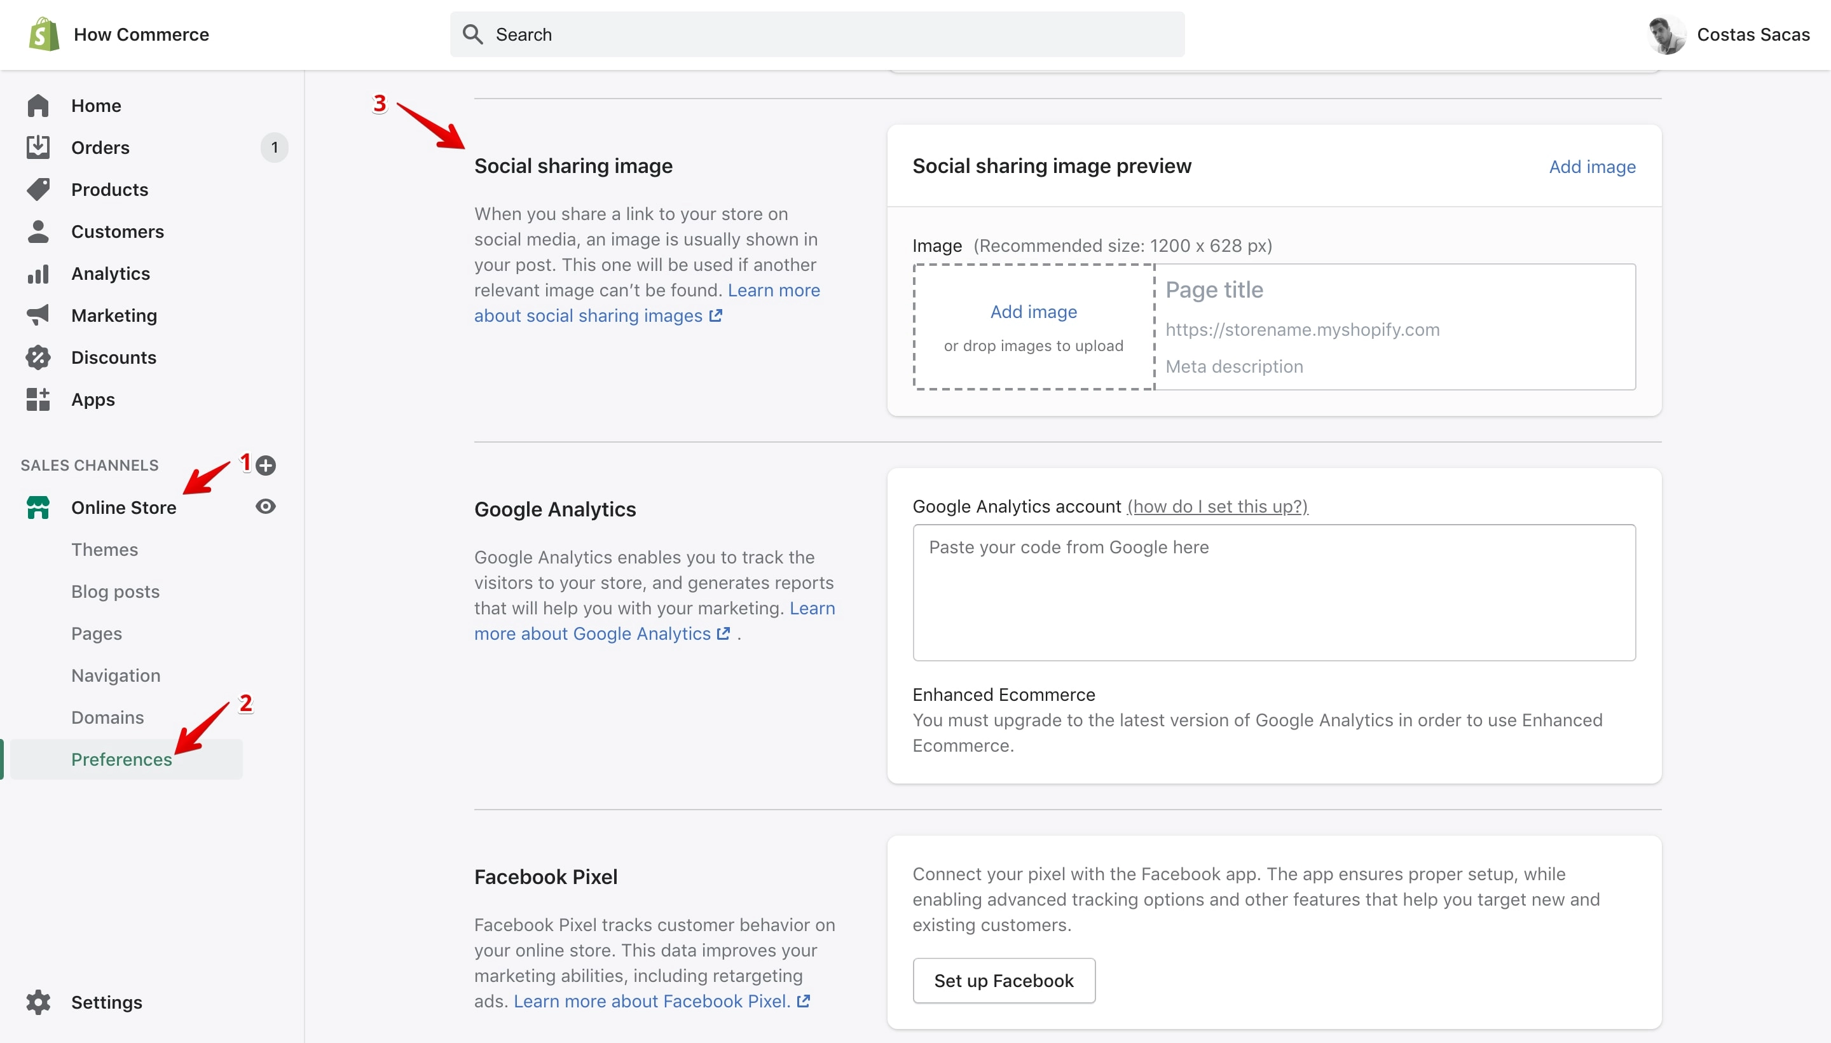Go to Pages submenu

pos(97,633)
